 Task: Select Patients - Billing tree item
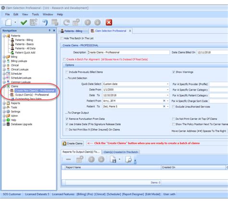[24, 40]
